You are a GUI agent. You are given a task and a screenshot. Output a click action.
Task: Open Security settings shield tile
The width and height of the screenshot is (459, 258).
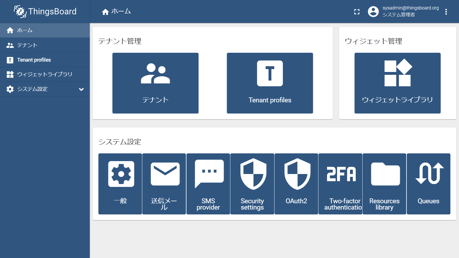[252, 184]
